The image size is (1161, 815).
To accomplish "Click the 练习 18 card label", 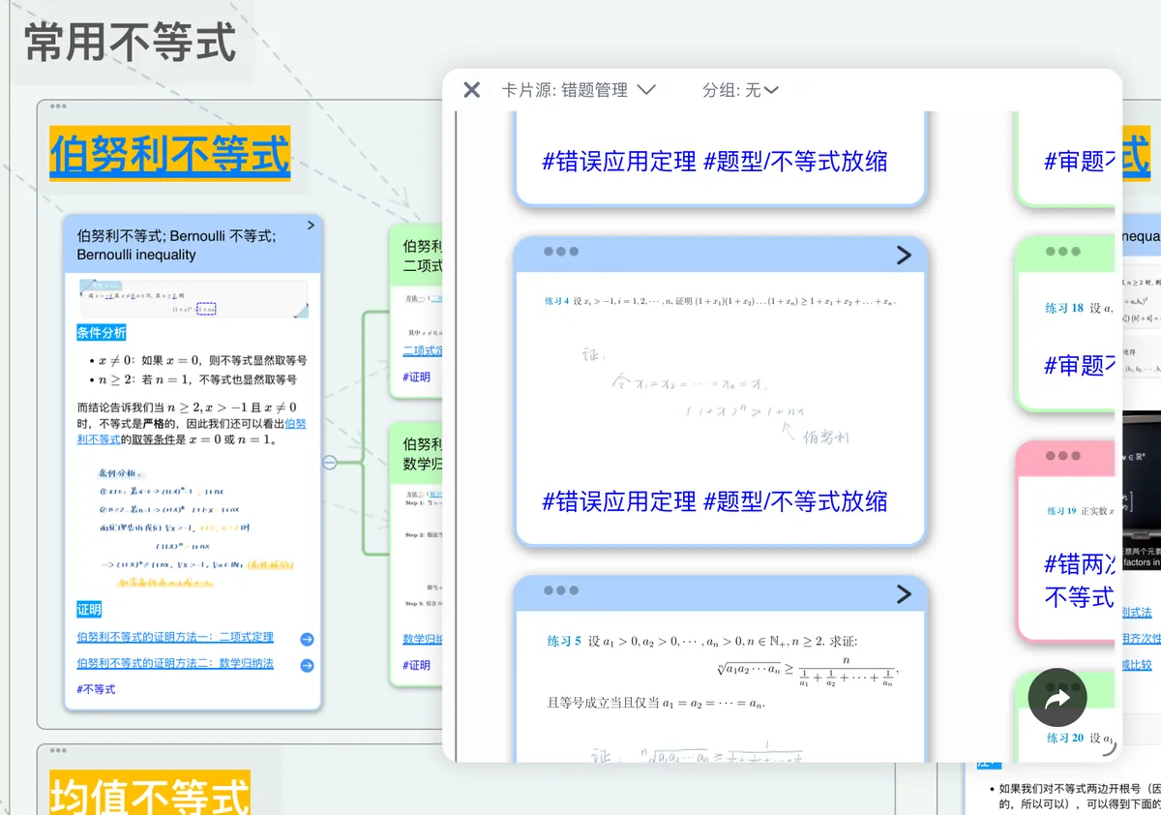I will pyautogui.click(x=1064, y=308).
